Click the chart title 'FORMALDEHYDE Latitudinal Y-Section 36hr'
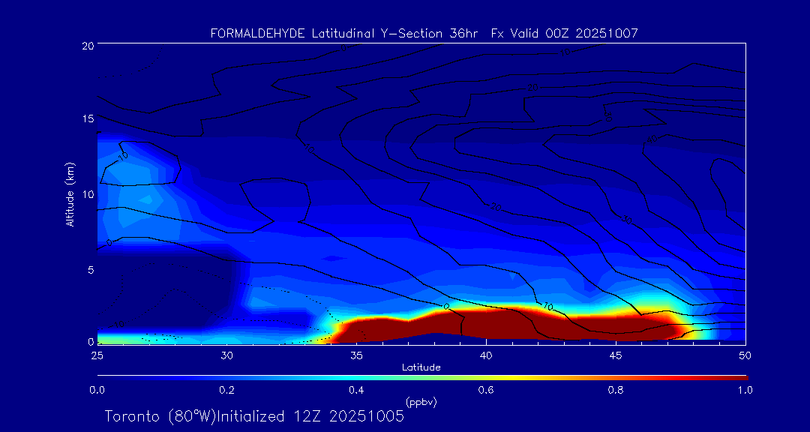810x432 pixels. click(346, 34)
